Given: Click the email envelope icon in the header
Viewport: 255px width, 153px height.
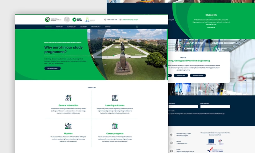Looking at the screenshot, I should click(120, 20).
